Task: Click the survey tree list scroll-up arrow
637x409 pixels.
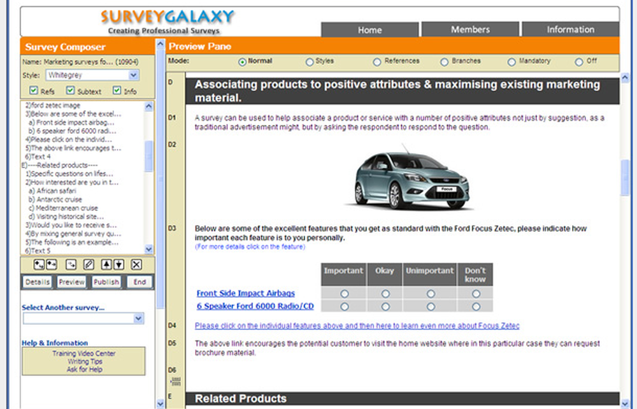Action: point(148,106)
